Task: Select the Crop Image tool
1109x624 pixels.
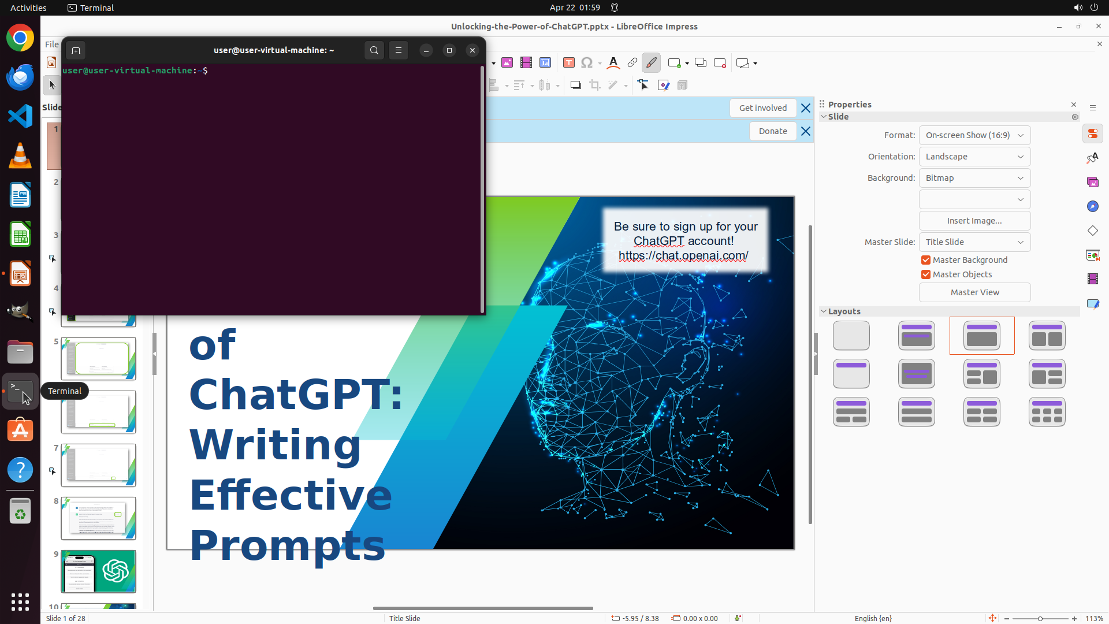Action: click(595, 86)
